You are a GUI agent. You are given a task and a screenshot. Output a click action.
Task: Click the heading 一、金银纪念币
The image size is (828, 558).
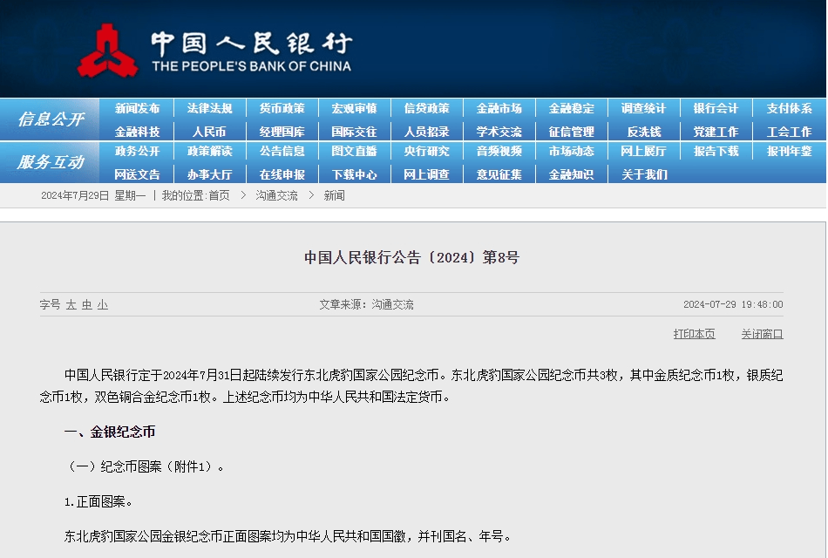[x=110, y=432]
